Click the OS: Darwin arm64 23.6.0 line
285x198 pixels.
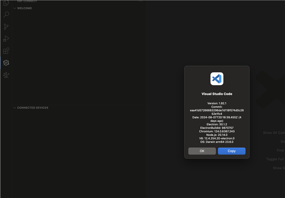pyautogui.click(x=217, y=142)
